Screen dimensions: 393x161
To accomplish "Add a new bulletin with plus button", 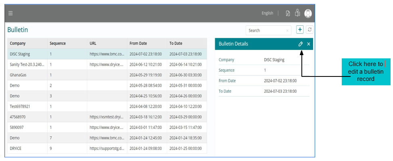I will 300,30.
